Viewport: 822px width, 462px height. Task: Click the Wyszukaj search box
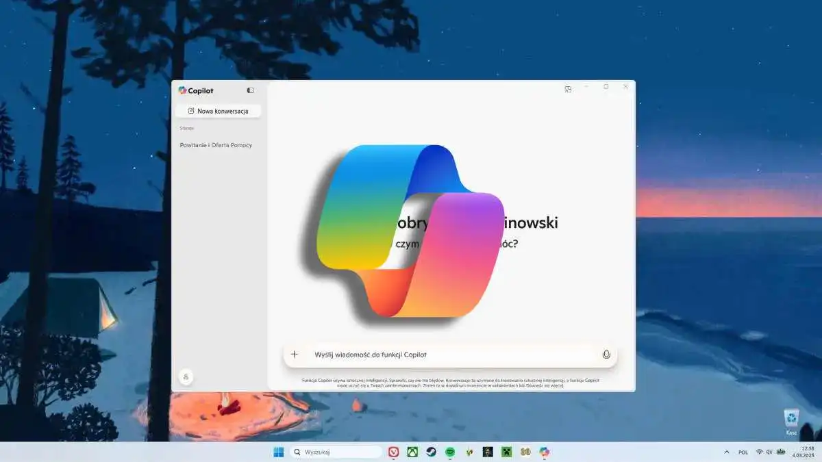[x=336, y=452]
